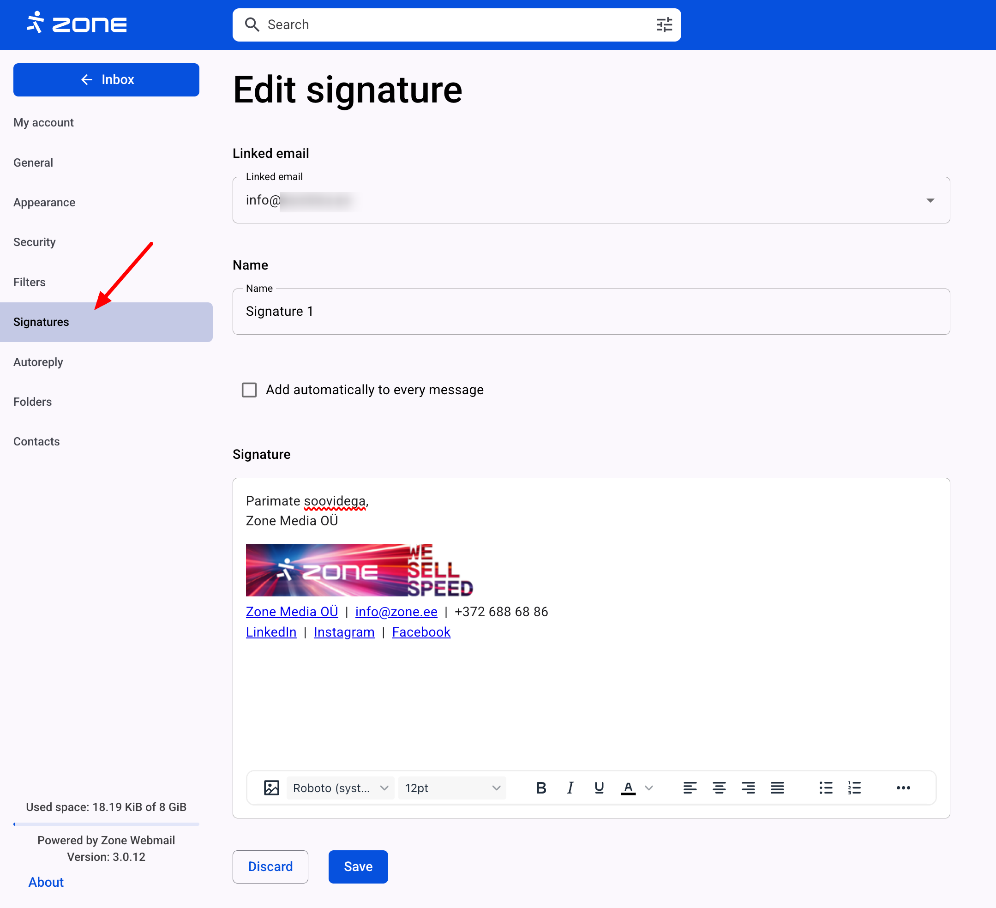996x908 pixels.
Task: Save the signature
Action: pos(358,866)
